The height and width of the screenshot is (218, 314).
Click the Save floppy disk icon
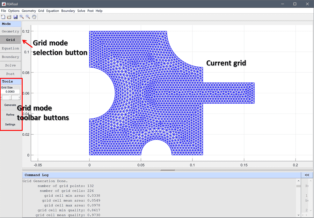pyautogui.click(x=15, y=17)
